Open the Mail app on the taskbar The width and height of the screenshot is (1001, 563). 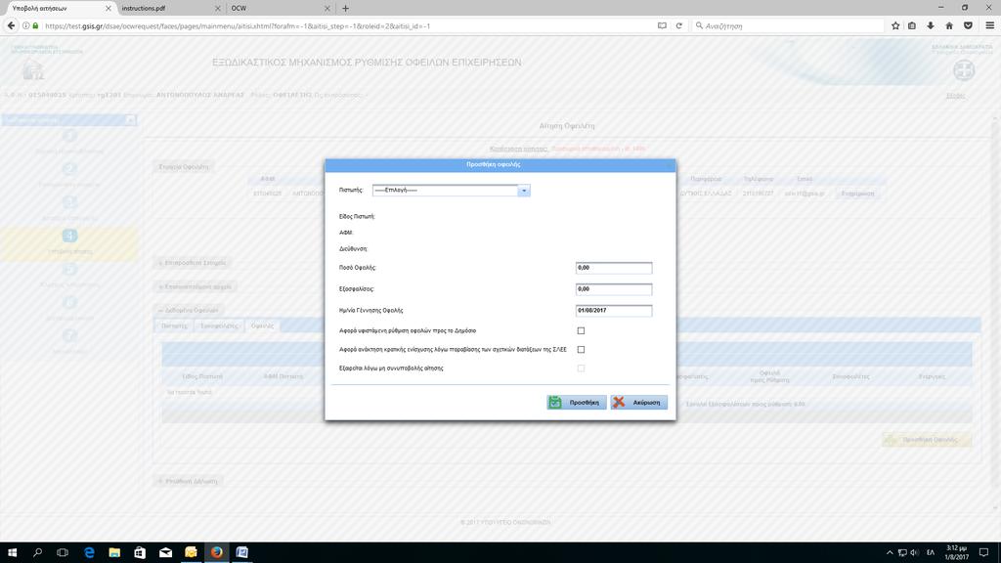pyautogui.click(x=165, y=552)
